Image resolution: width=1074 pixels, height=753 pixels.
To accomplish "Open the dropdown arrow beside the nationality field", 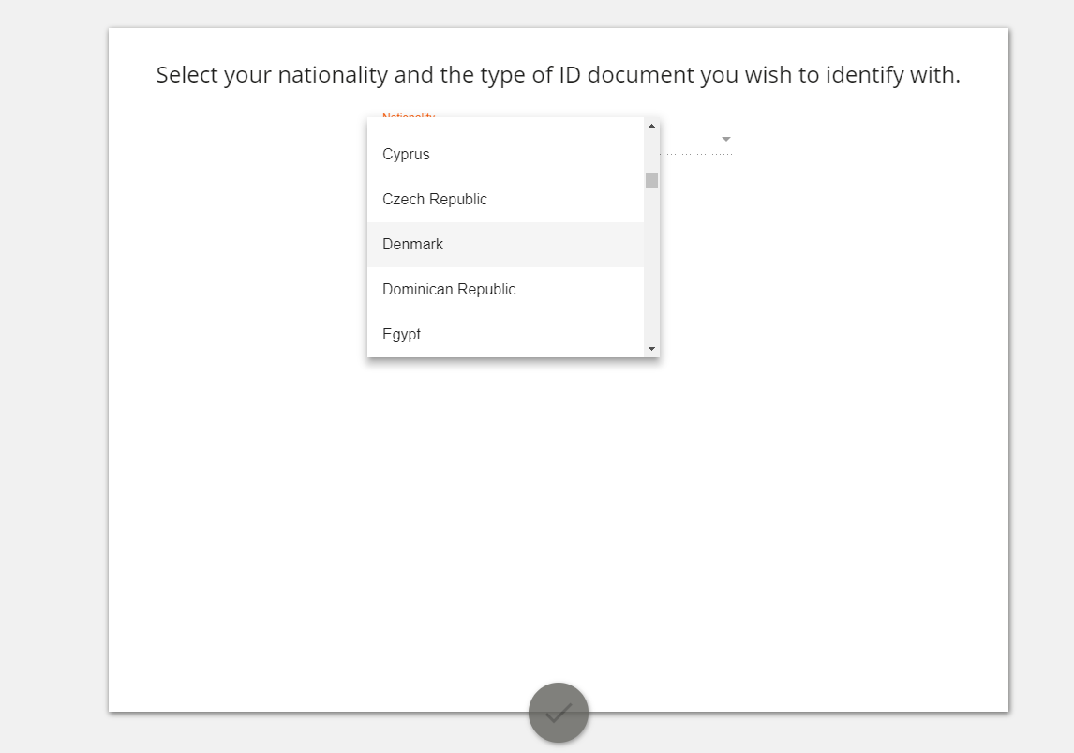I will pyautogui.click(x=726, y=139).
